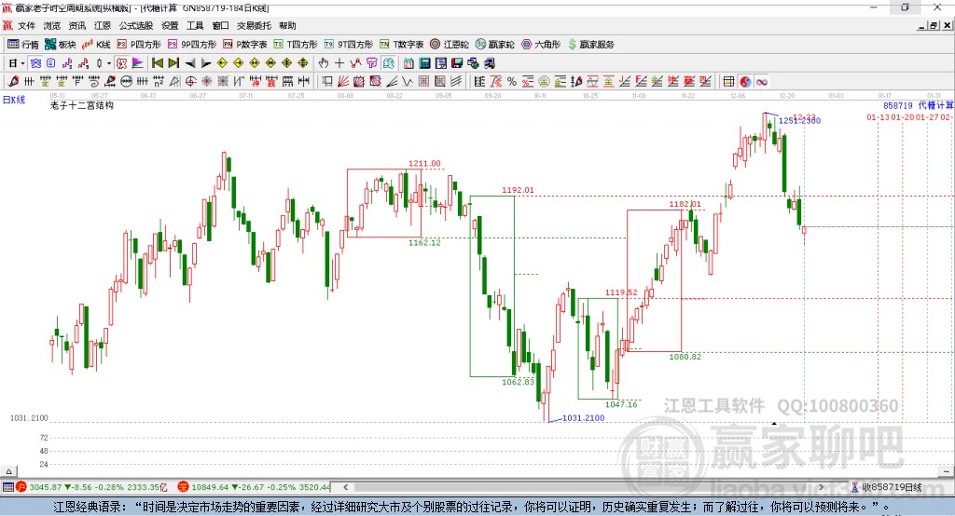The width and height of the screenshot is (955, 516).
Task: Toggle the 权 adjustment icon
Action: pyautogui.click(x=121, y=63)
